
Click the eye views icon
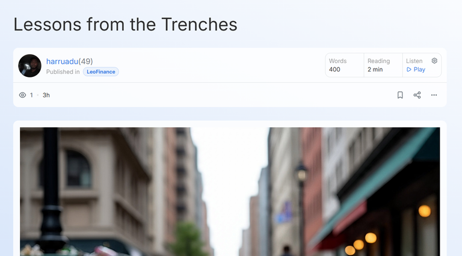pyautogui.click(x=22, y=95)
